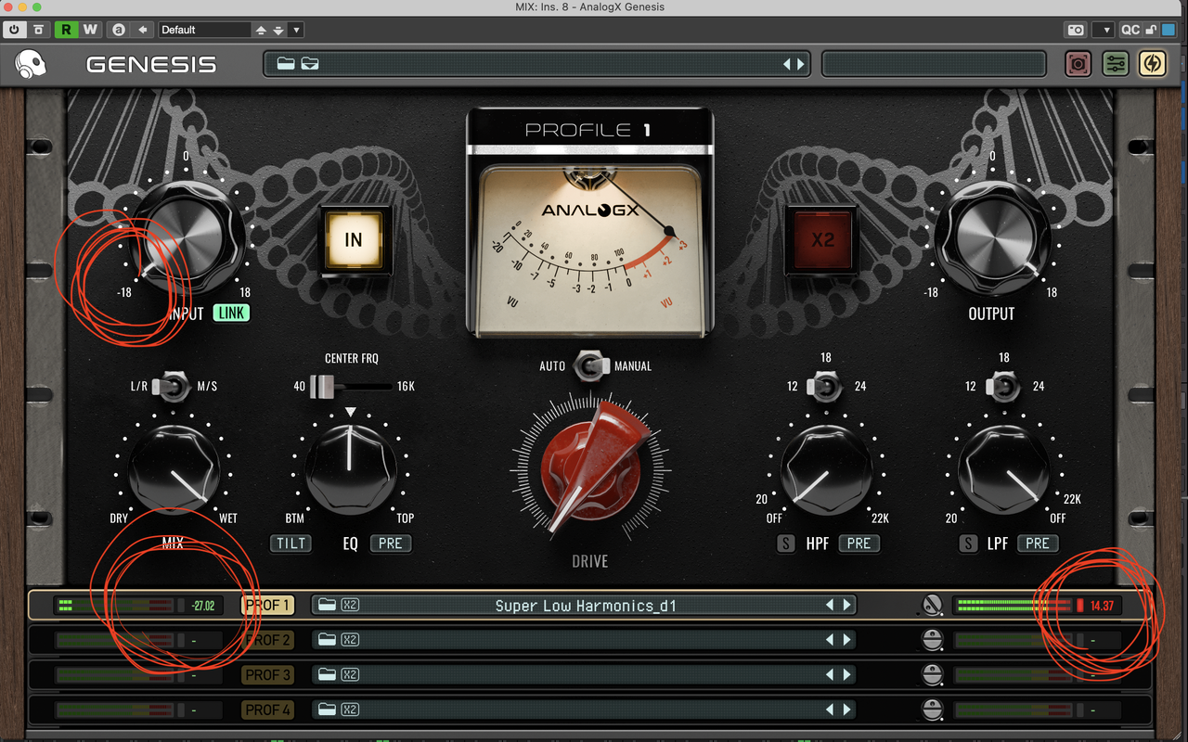Click the camera snapshot icon

1076,30
